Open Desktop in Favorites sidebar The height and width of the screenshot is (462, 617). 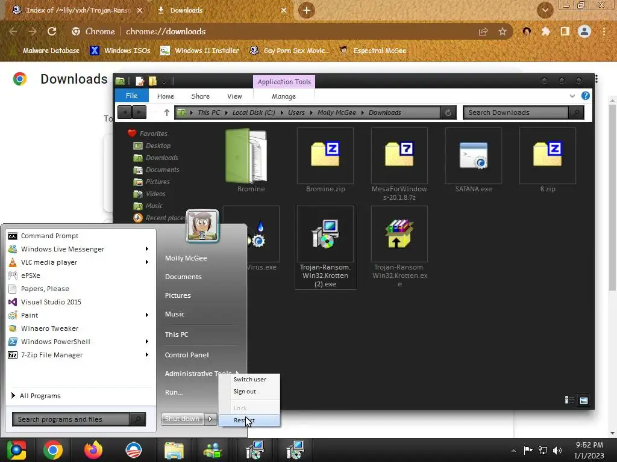(152, 146)
